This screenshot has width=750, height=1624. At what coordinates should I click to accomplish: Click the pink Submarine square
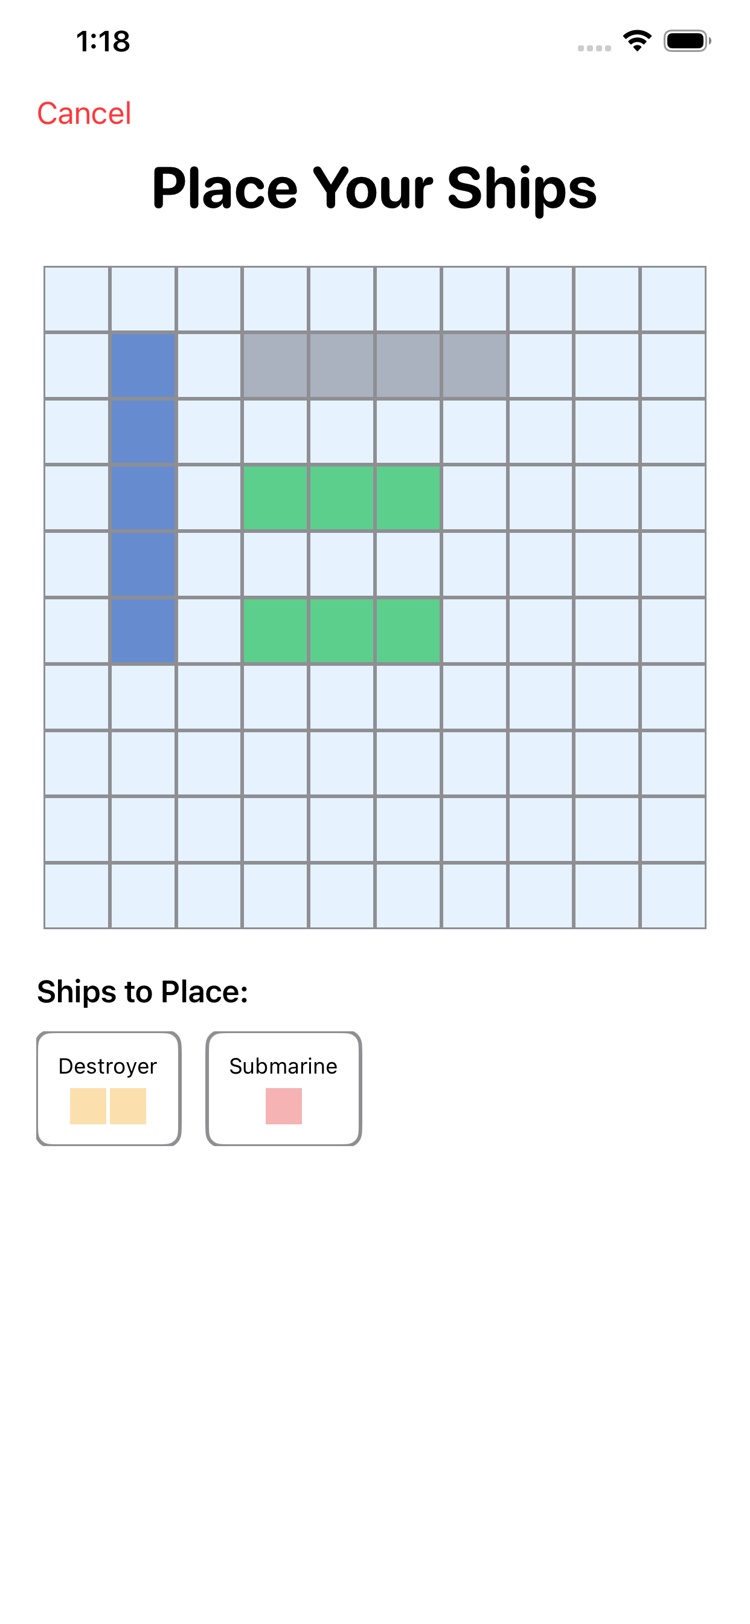(x=283, y=1106)
